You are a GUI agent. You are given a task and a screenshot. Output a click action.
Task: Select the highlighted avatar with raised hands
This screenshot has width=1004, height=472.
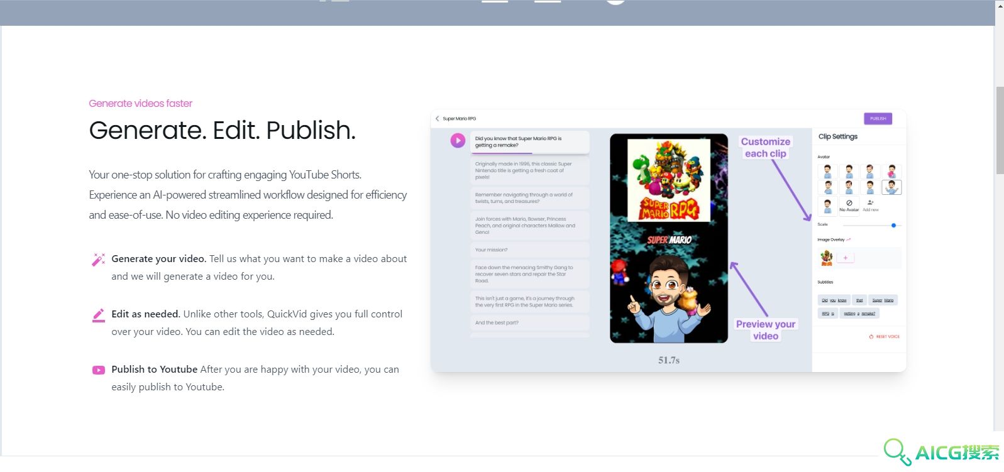click(x=891, y=187)
